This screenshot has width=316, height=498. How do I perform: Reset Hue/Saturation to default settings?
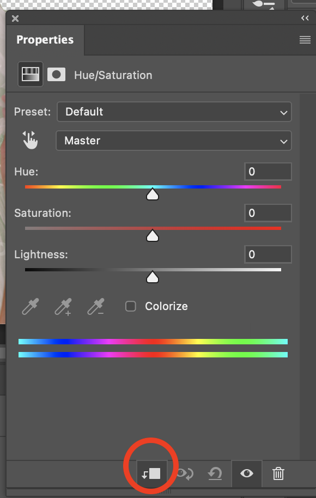[x=215, y=473]
